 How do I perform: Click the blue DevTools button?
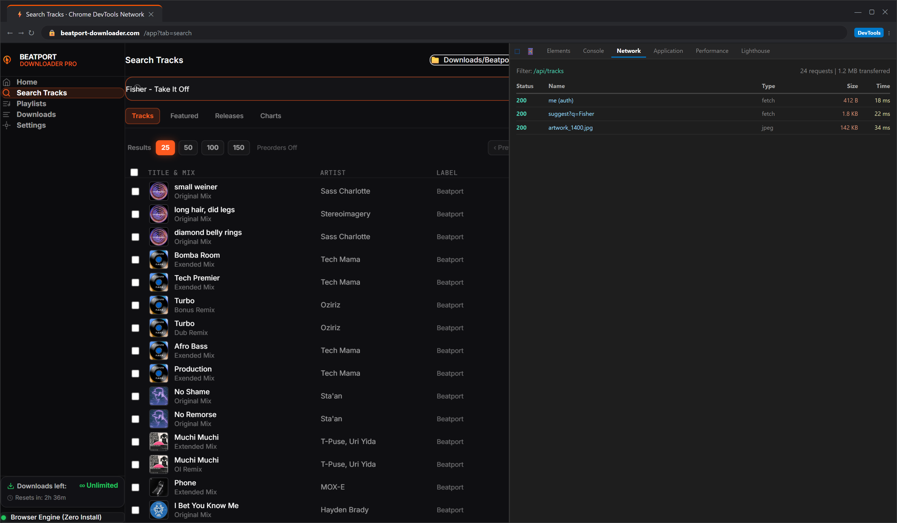point(869,33)
